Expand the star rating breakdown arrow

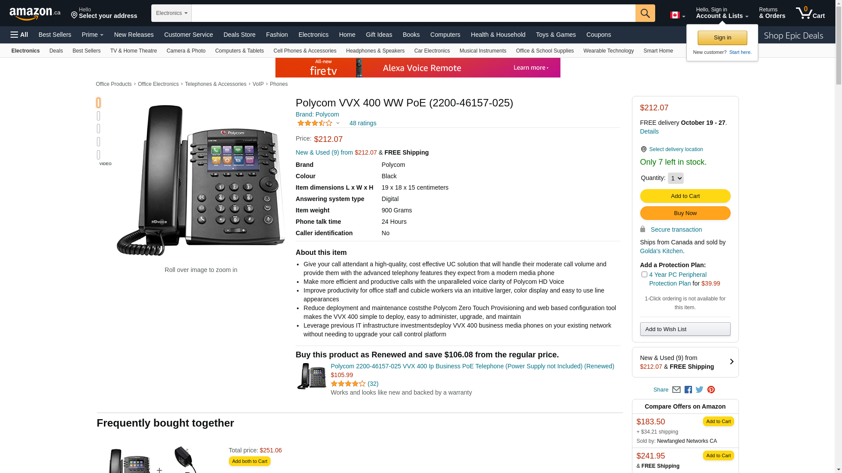point(338,123)
